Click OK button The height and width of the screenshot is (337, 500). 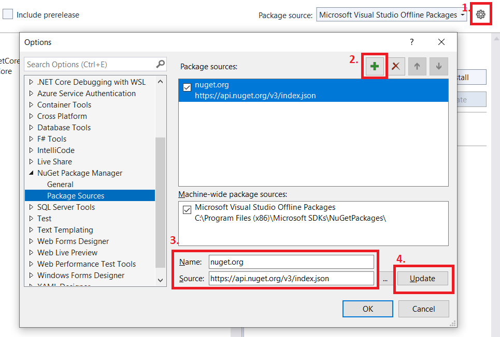(x=368, y=309)
